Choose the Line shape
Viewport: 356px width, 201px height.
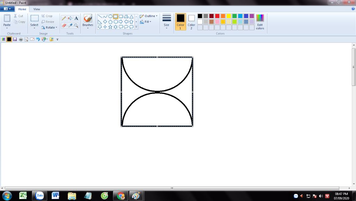pyautogui.click(x=100, y=17)
